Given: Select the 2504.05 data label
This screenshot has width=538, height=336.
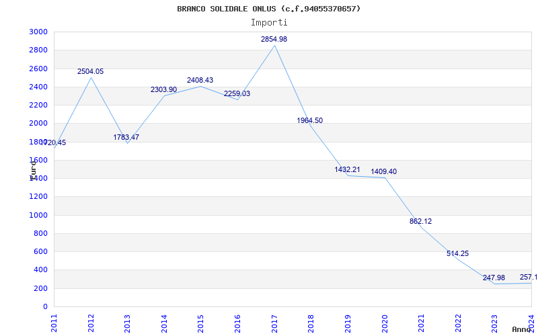Looking at the screenshot, I should click(x=90, y=71).
